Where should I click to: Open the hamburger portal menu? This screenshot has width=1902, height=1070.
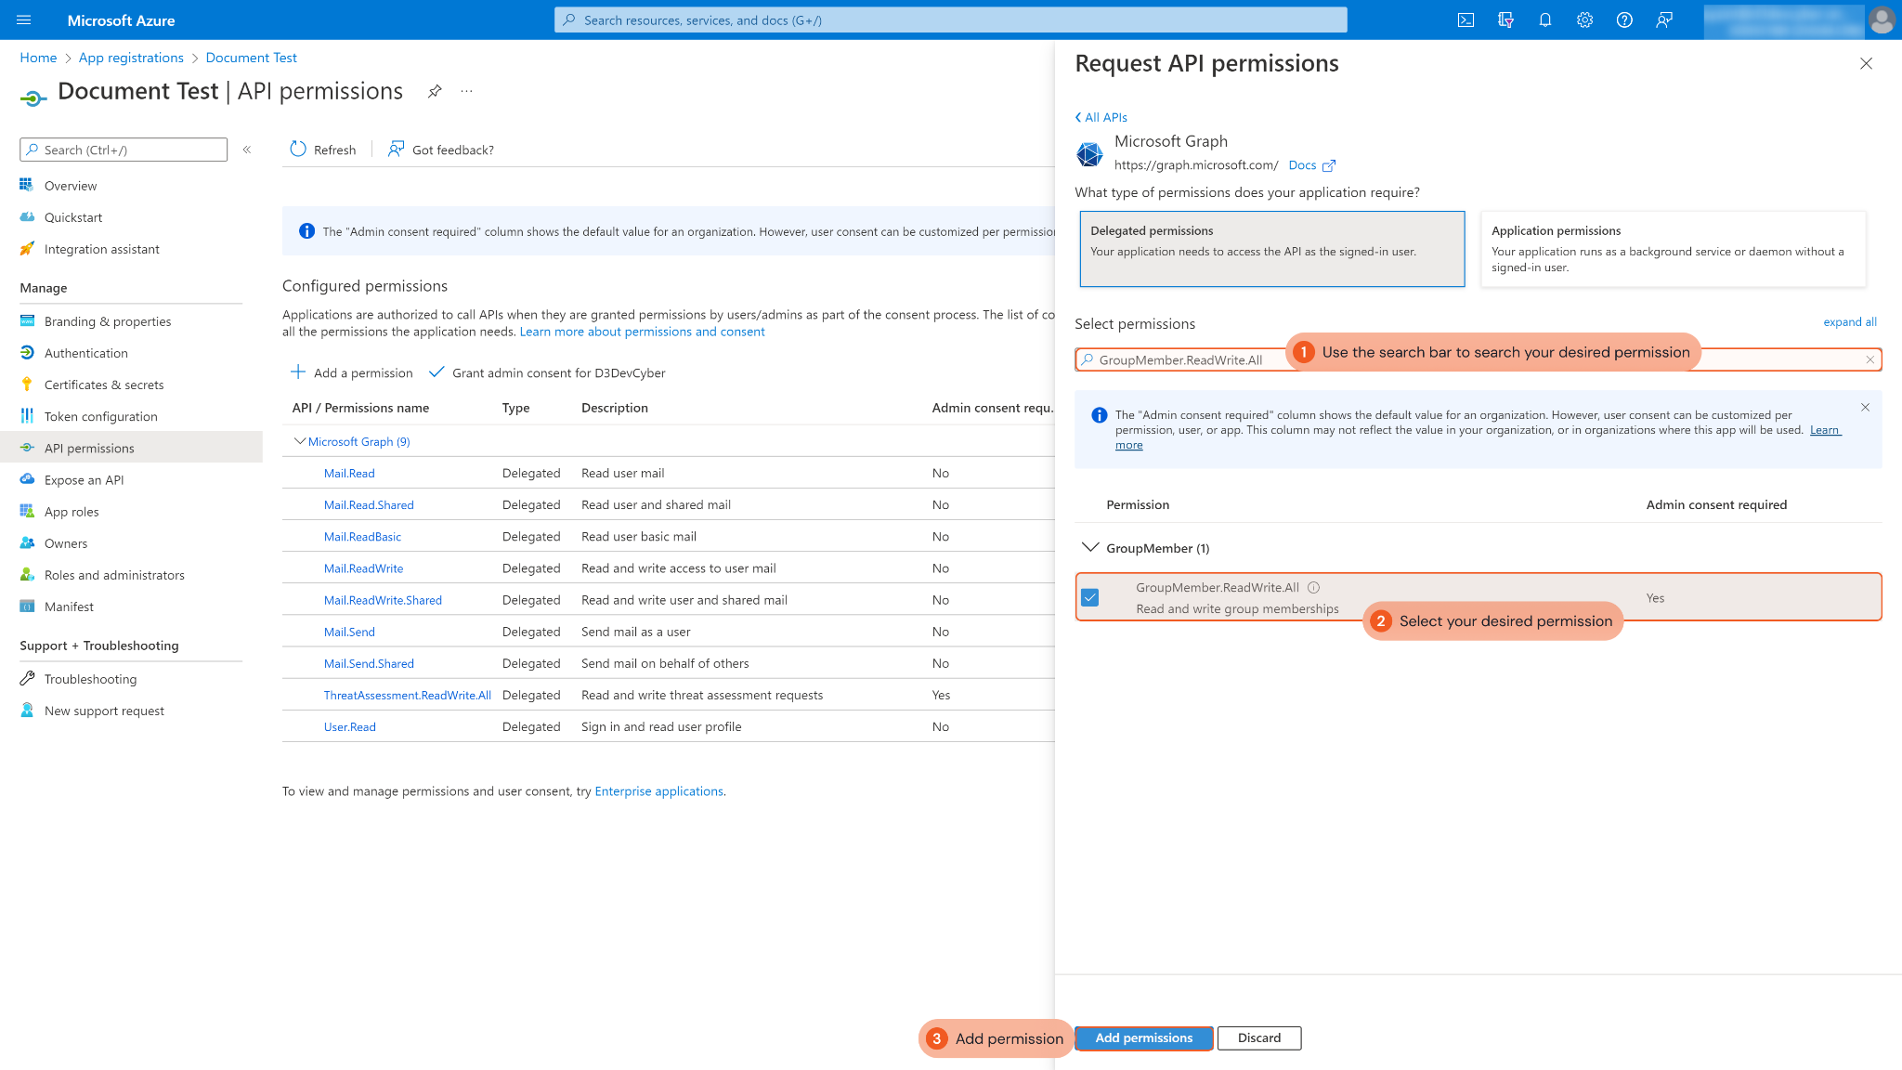click(x=24, y=20)
